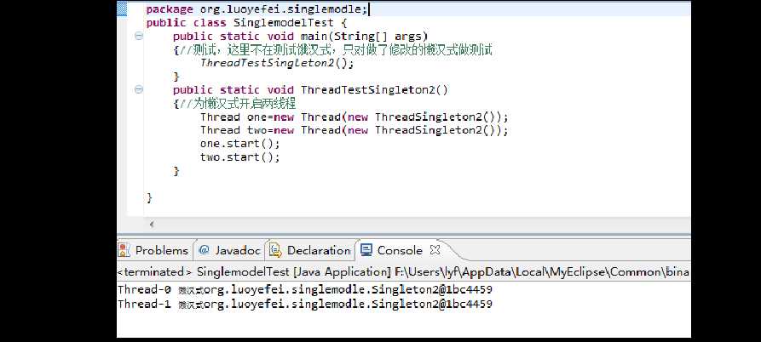The height and width of the screenshot is (342, 761).
Task: Click the 'Thread two=new Thread' line
Action: click(x=354, y=130)
